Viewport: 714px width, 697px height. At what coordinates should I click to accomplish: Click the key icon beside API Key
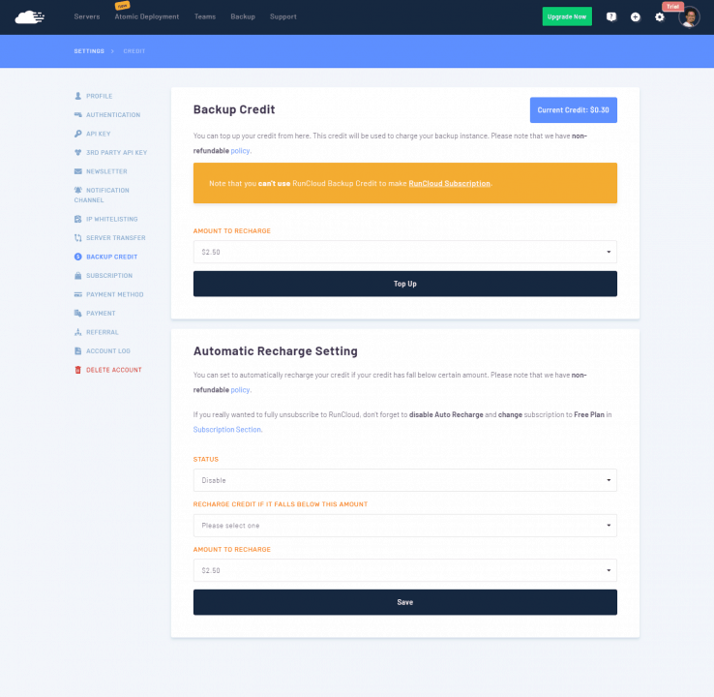[x=77, y=134]
